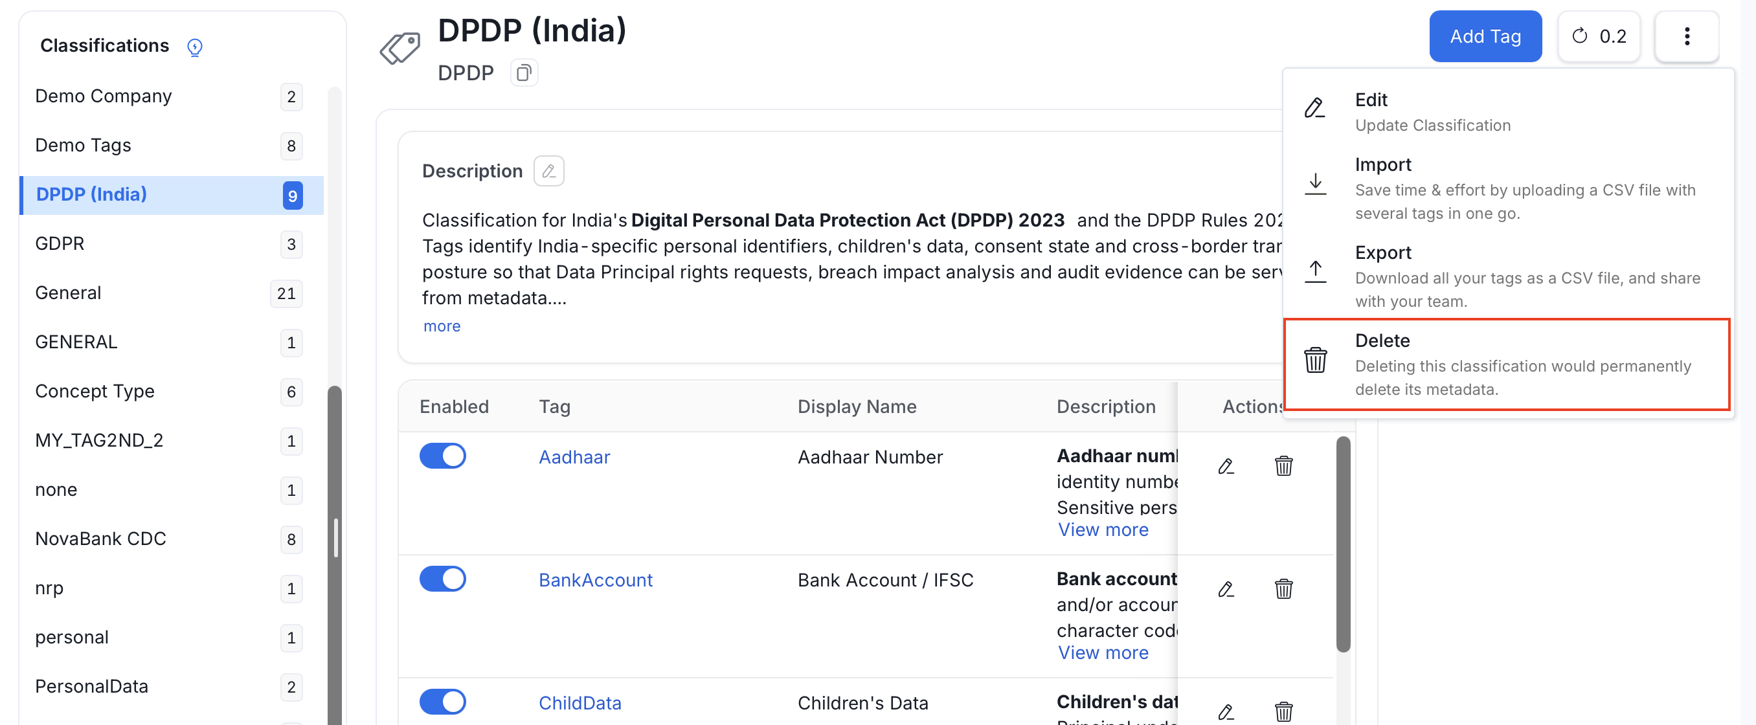Choose Delete to remove this classification
The width and height of the screenshot is (1756, 725).
click(x=1507, y=364)
